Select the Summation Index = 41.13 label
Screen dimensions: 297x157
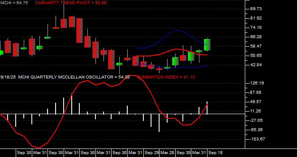[x=166, y=77]
